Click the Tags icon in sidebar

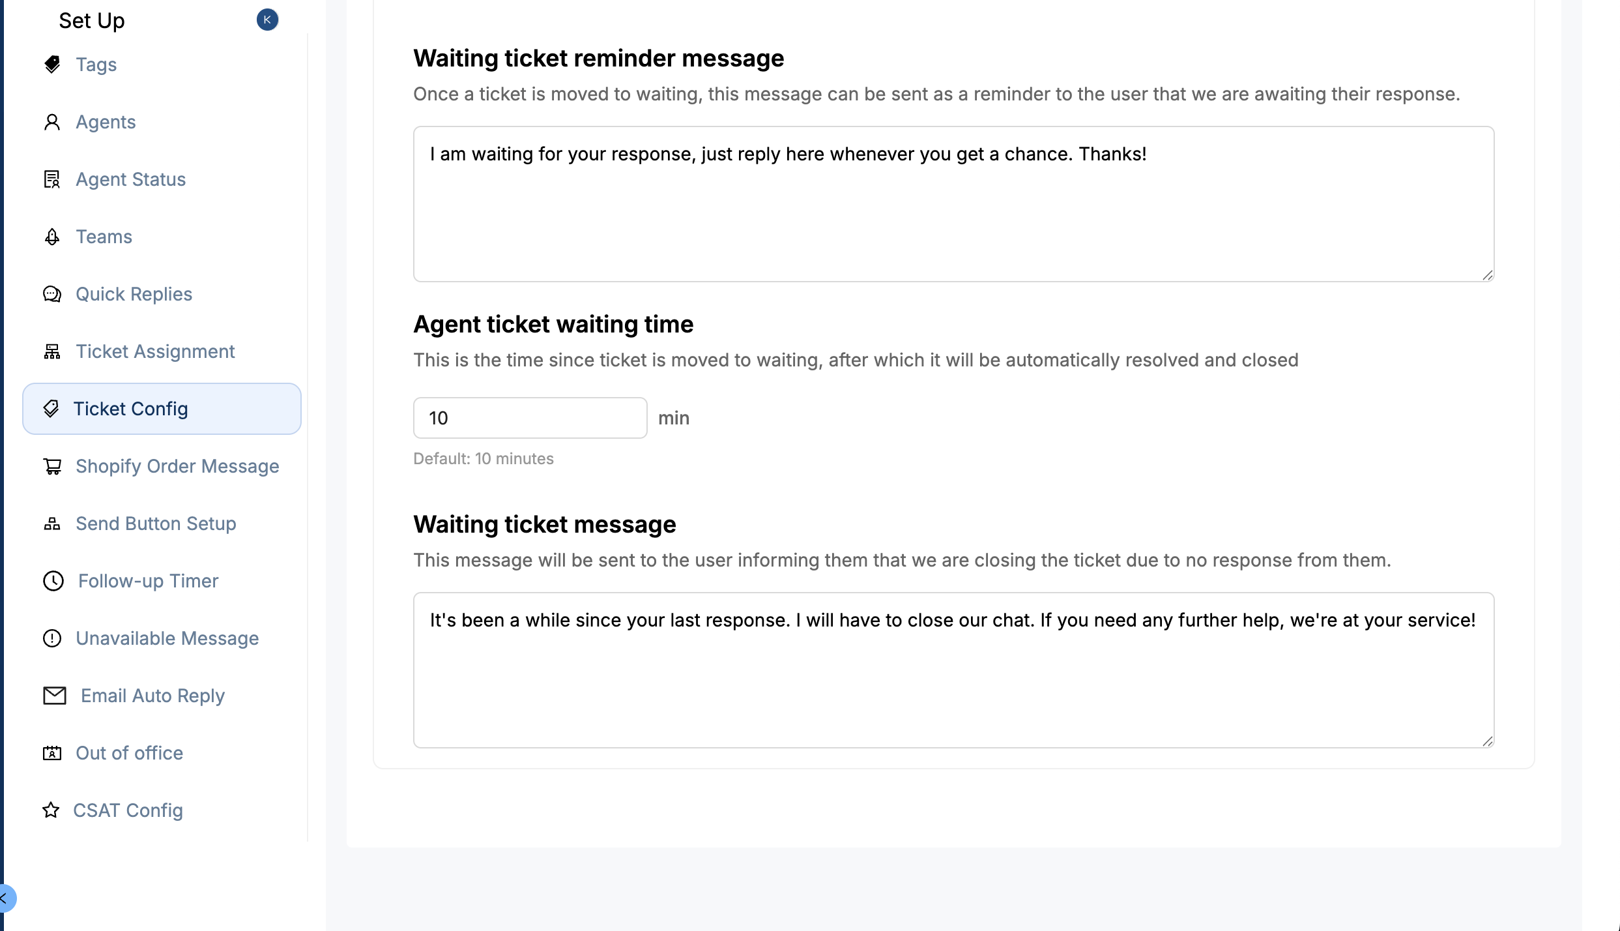click(52, 65)
